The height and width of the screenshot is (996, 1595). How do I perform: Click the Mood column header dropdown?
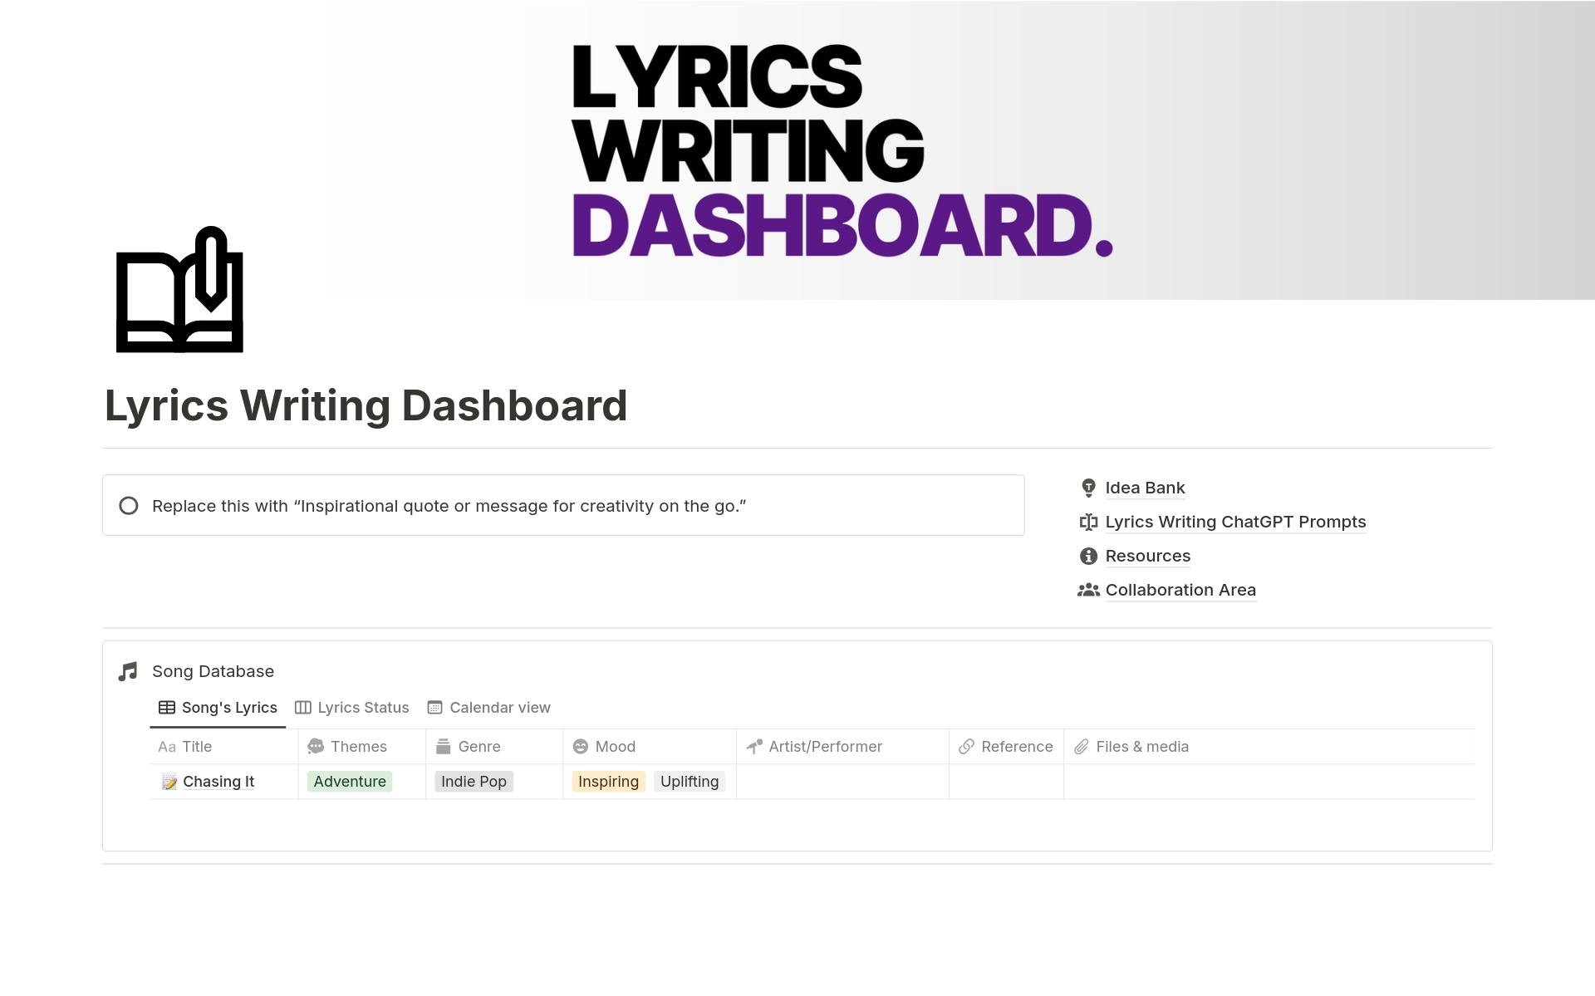coord(608,744)
